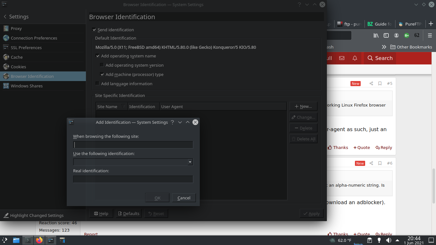Viewport: 436px width, 245px height.
Task: Select Cookies in the settings sidebar
Action: (19, 67)
